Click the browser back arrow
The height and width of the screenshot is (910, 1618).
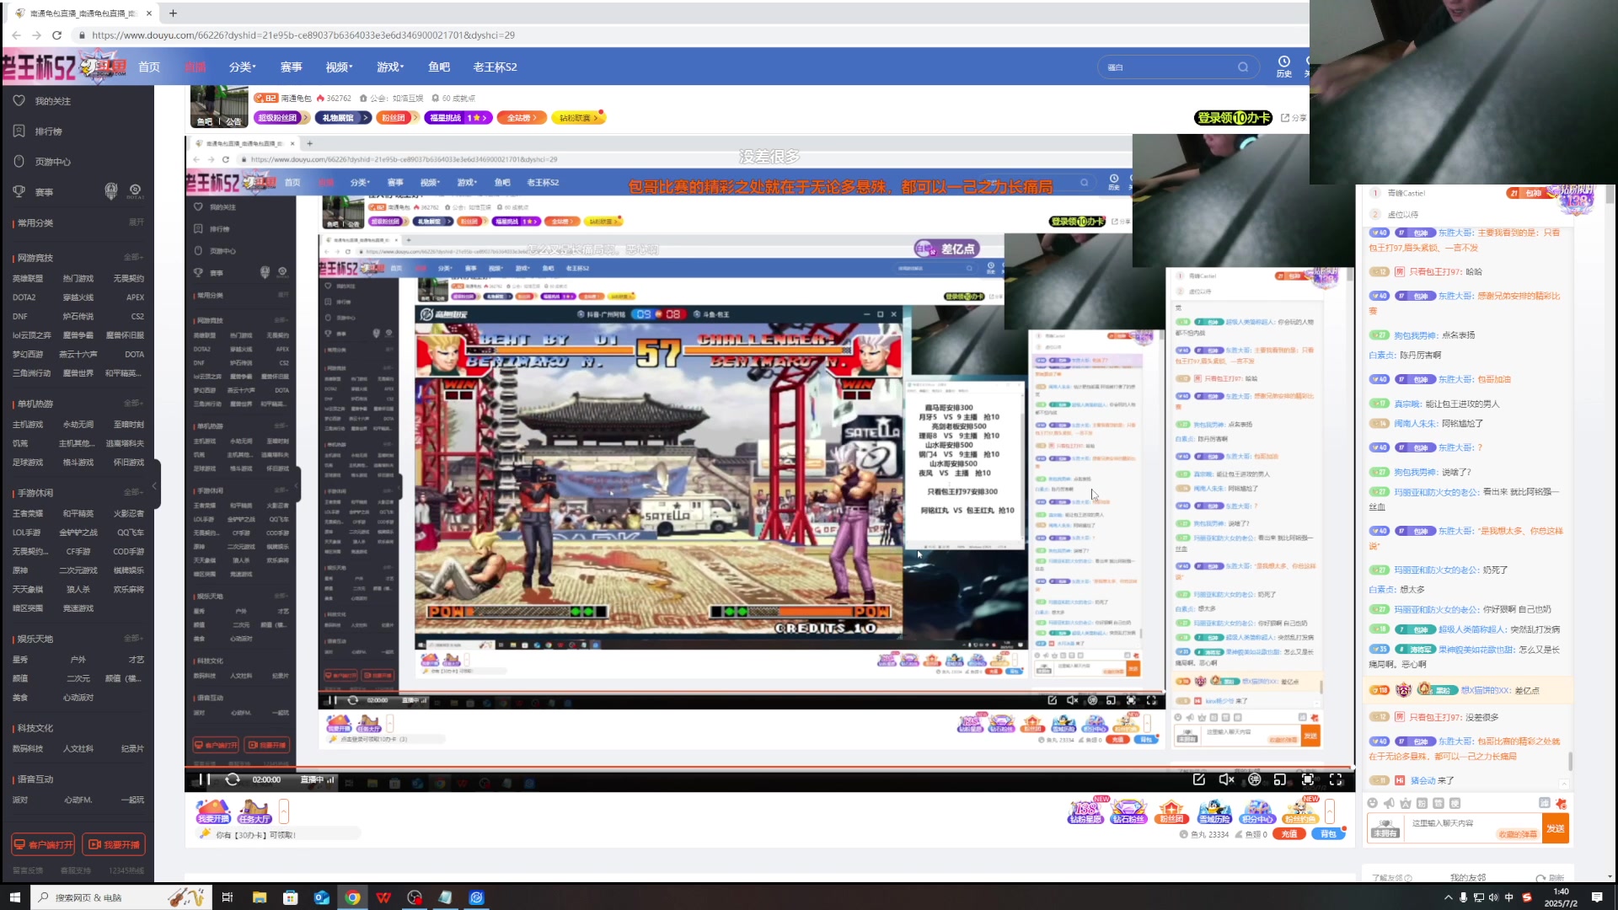(x=16, y=35)
